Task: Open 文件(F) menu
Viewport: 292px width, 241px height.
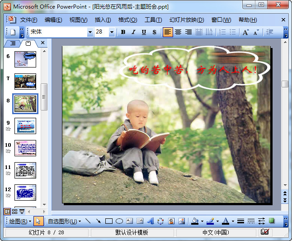Action: 28,20
